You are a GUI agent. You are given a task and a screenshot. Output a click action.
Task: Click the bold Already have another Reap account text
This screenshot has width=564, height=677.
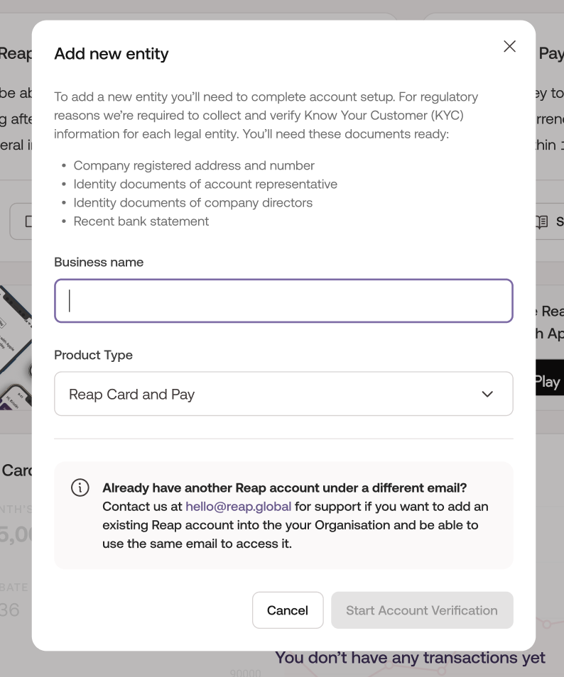tap(284, 488)
